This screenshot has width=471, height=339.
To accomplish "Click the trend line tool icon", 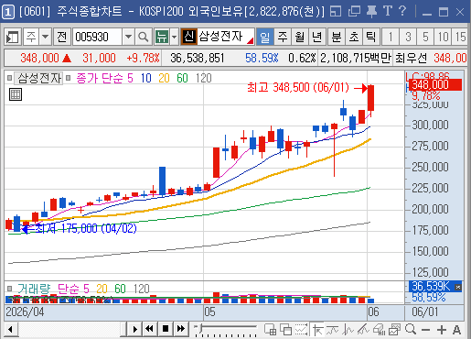I will 333,330.
